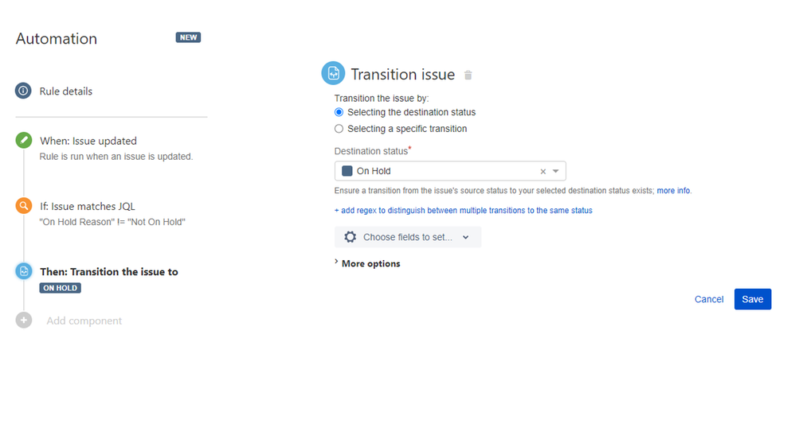This screenshot has height=439, width=795.
Task: Select the destination status radio option
Action: tap(339, 112)
